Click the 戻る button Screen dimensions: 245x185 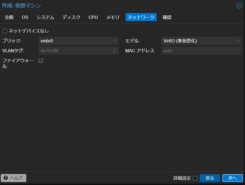210,178
